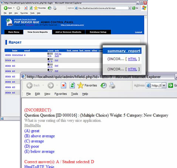This screenshot has height=168, width=177.
Task: Open View menu in scores.php window
Action: click(16, 13)
